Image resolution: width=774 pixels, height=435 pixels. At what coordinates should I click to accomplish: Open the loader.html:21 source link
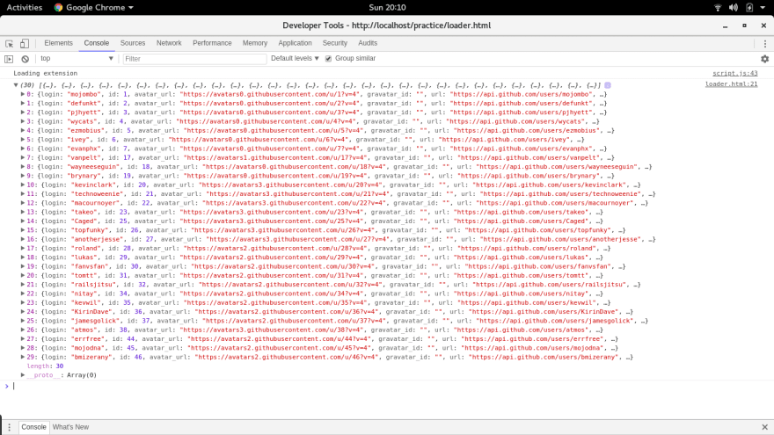[x=731, y=83]
